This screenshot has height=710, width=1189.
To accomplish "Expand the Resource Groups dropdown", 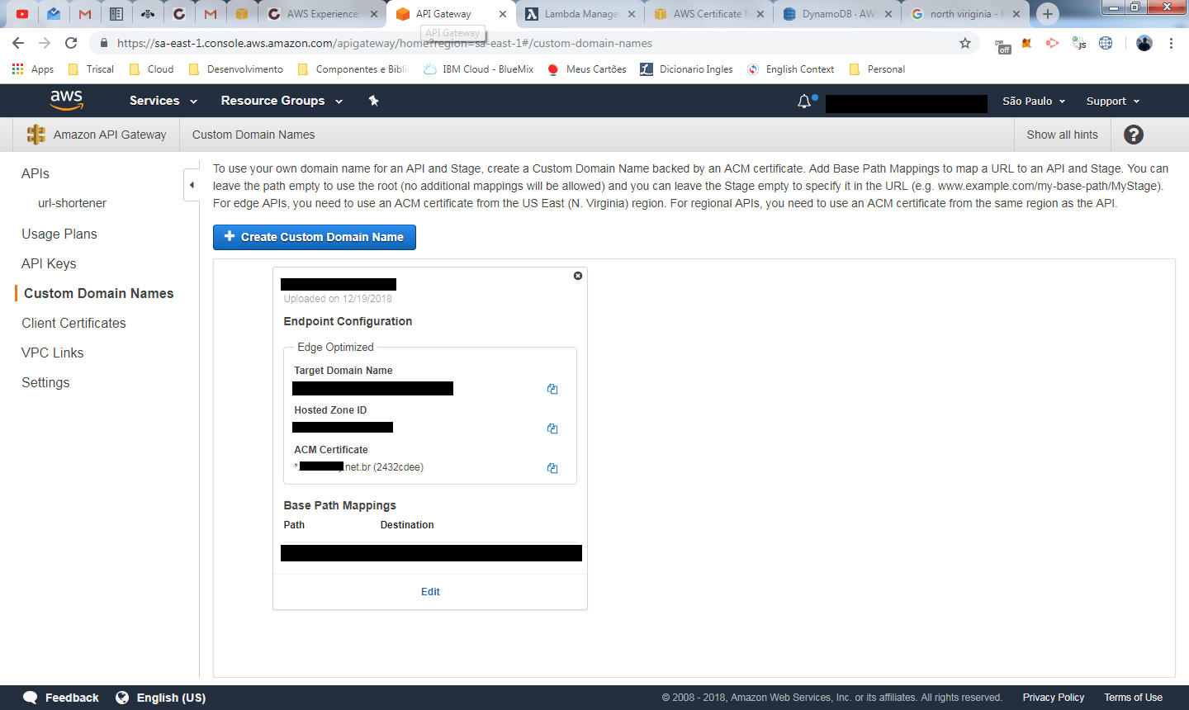I will click(282, 101).
